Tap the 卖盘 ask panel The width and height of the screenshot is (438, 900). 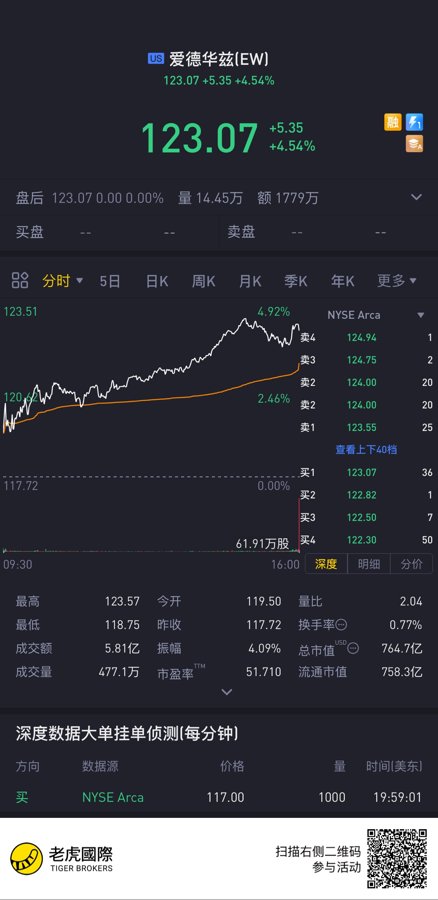tap(329, 232)
